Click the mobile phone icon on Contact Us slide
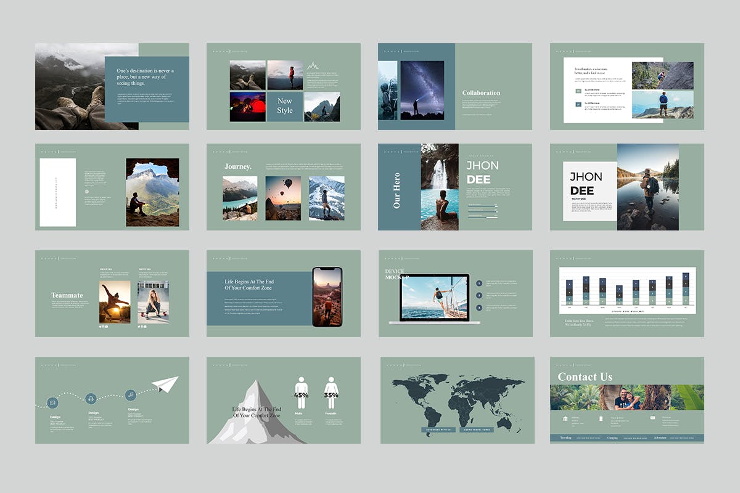 point(601,418)
